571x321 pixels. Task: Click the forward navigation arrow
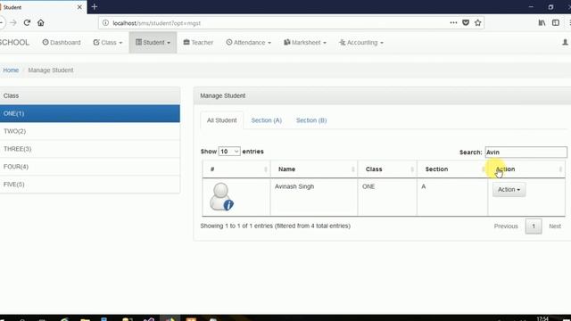coord(13,22)
